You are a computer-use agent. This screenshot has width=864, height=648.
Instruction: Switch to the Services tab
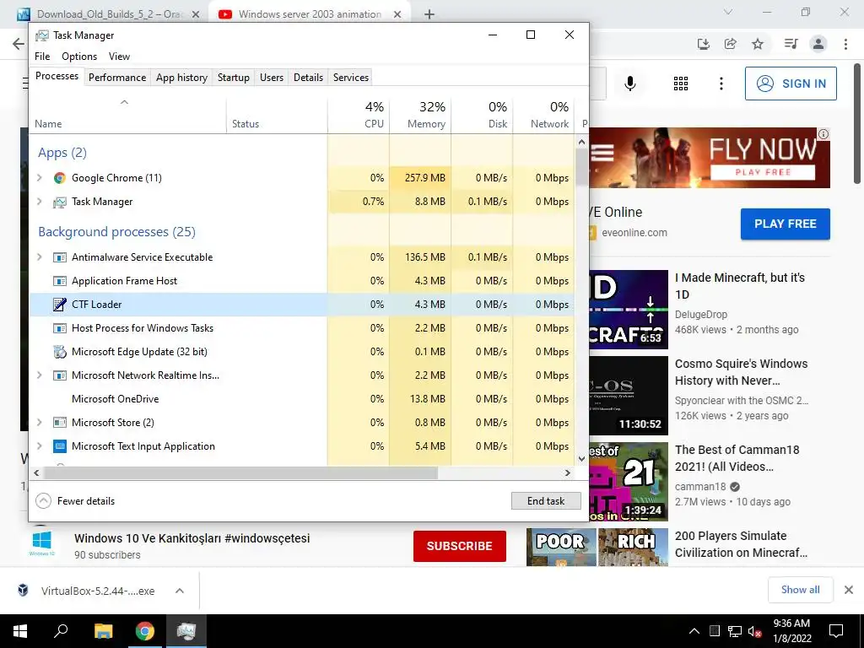tap(351, 78)
